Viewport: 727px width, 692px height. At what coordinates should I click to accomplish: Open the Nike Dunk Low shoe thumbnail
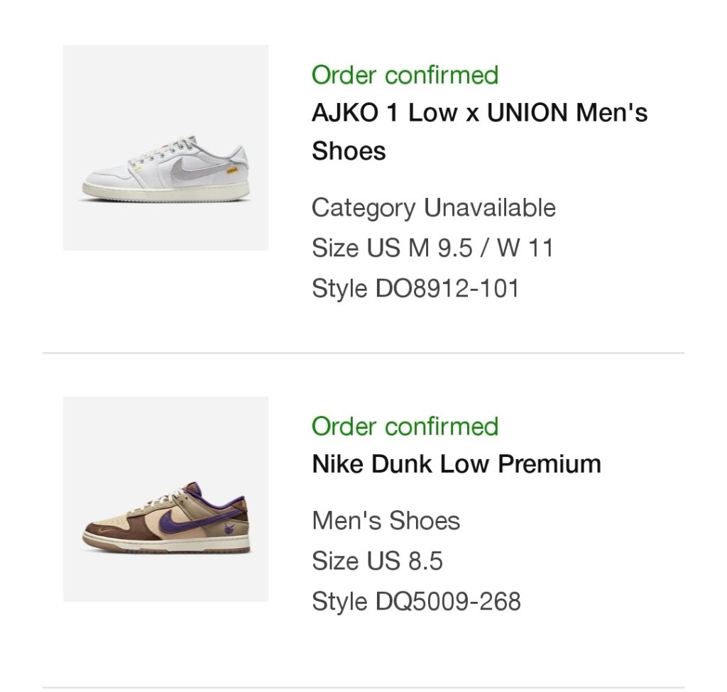165,499
